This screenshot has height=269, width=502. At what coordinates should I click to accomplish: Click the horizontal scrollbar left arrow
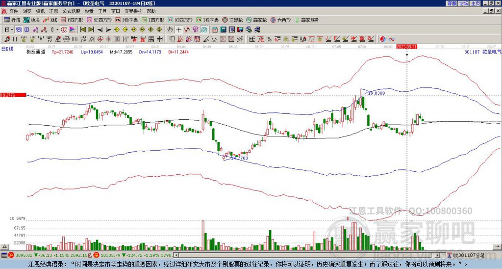tap(176, 255)
